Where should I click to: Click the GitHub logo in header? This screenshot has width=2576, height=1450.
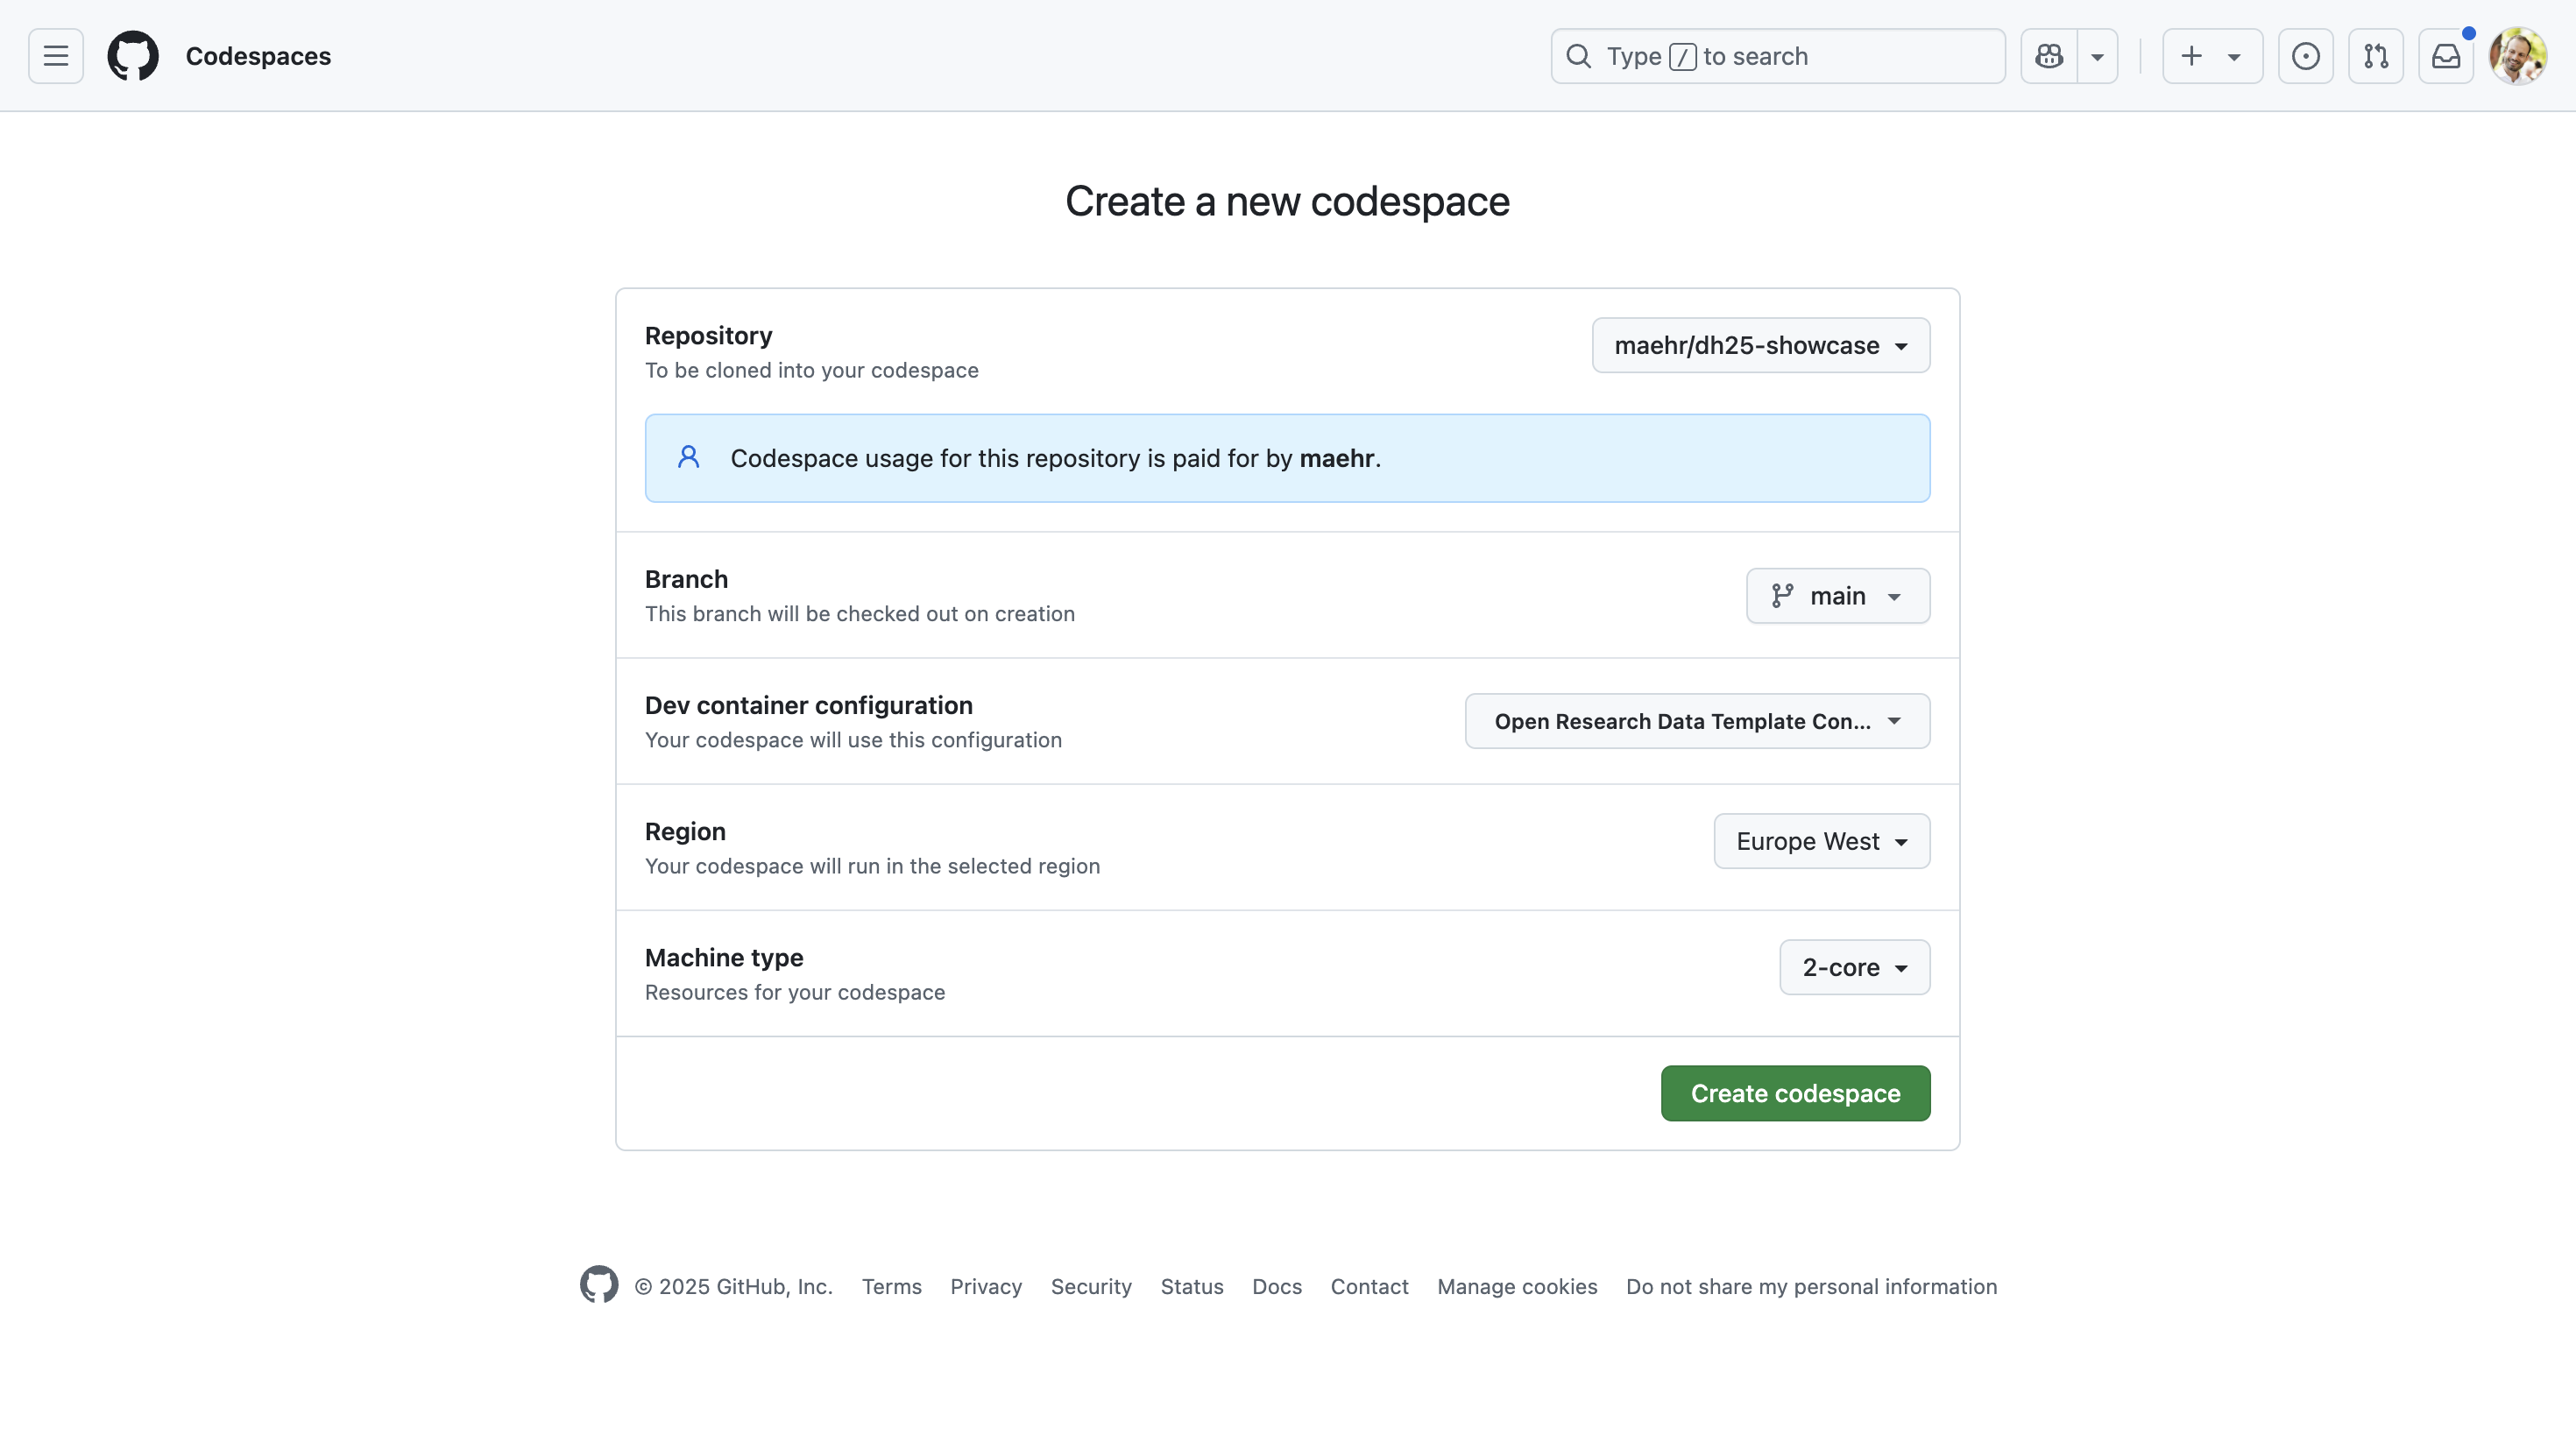click(x=133, y=56)
